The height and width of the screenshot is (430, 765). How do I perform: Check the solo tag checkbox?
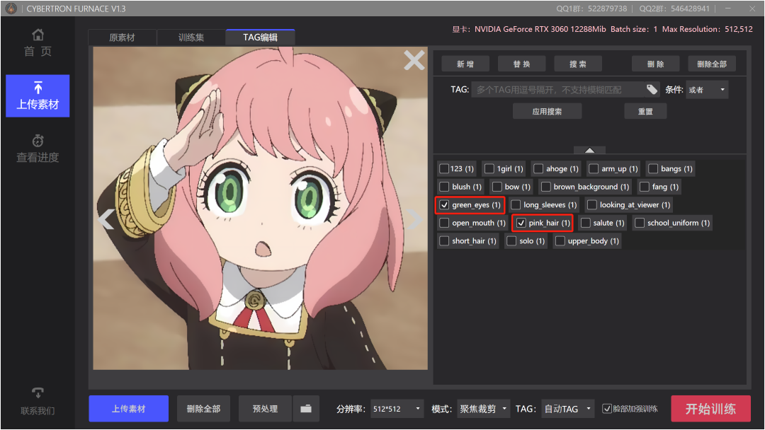pos(511,240)
